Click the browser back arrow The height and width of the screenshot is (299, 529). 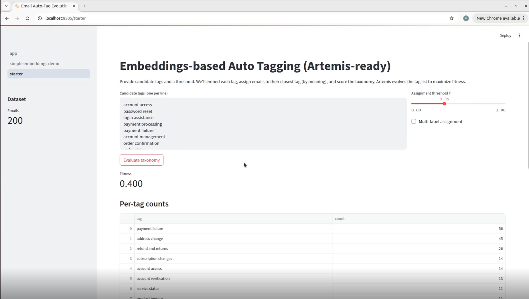tap(7, 18)
